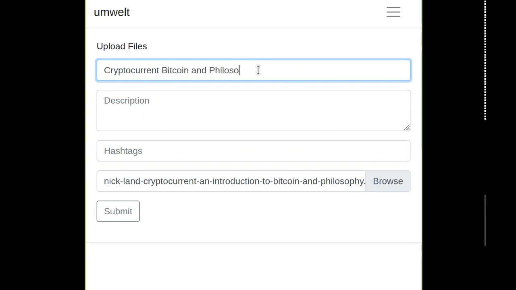Image resolution: width=516 pixels, height=290 pixels.
Task: Place cursor on word Cryptocurrent in title
Action: [131, 70]
